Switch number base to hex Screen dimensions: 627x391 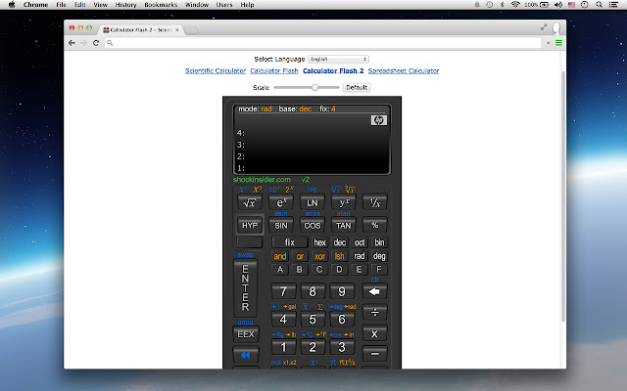pyautogui.click(x=319, y=242)
